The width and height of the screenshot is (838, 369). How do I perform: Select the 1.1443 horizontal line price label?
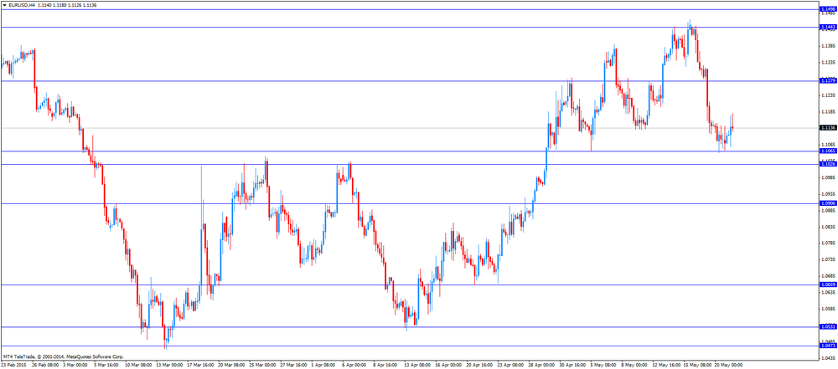click(x=829, y=27)
